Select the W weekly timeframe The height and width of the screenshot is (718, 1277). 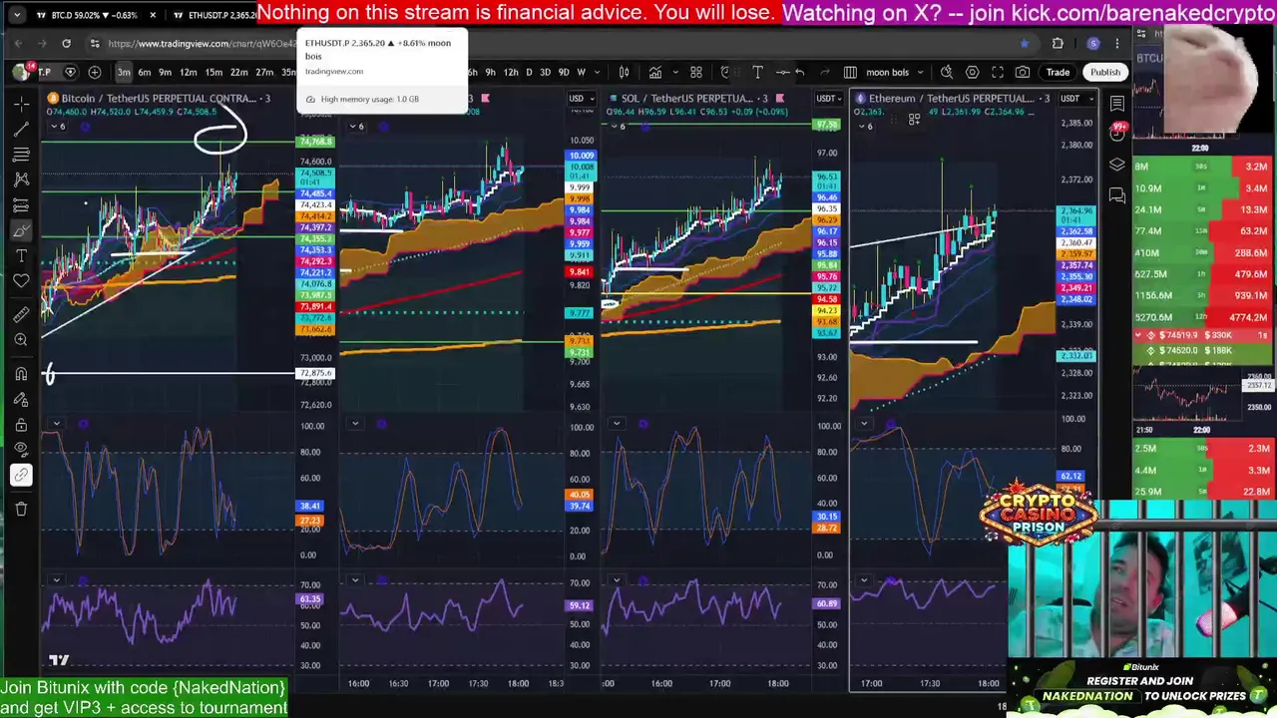click(582, 72)
